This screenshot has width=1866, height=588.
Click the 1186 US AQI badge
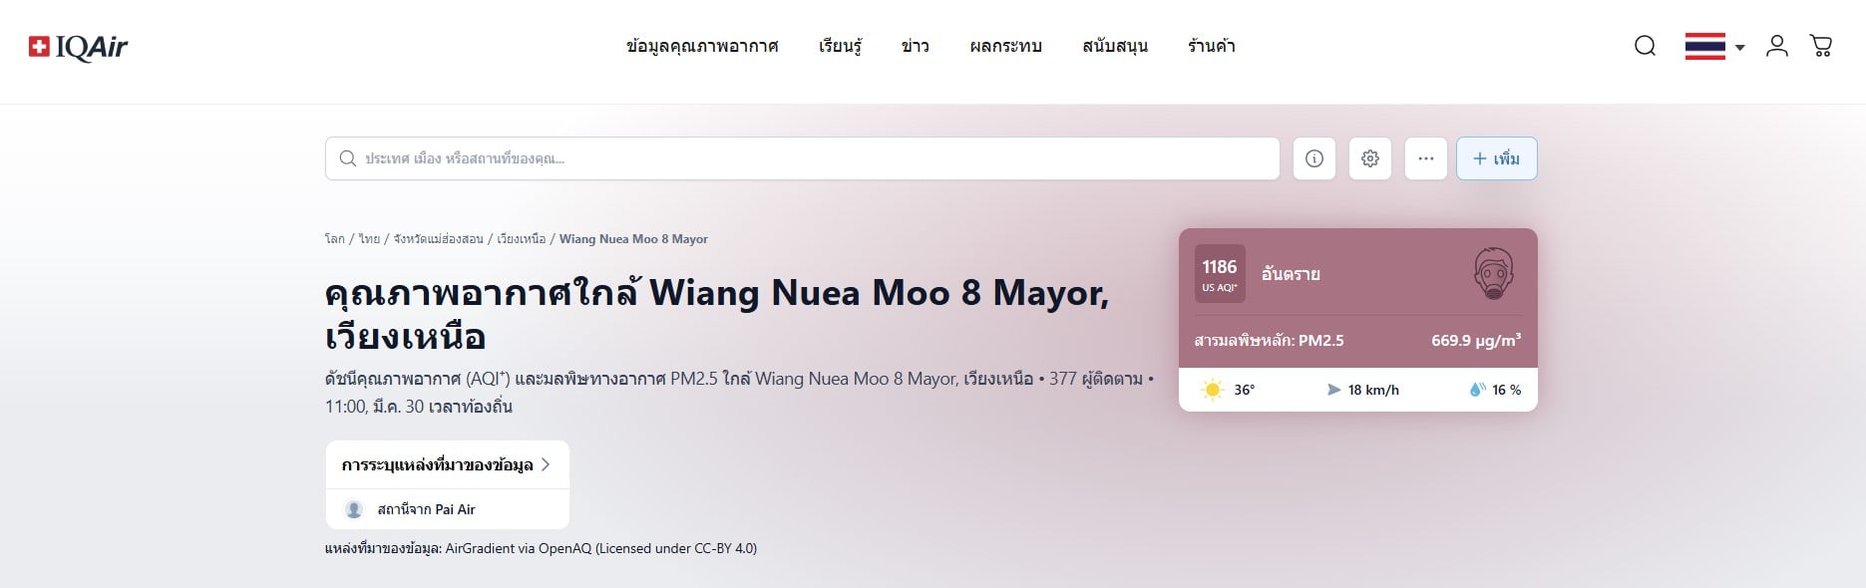pyautogui.click(x=1220, y=274)
